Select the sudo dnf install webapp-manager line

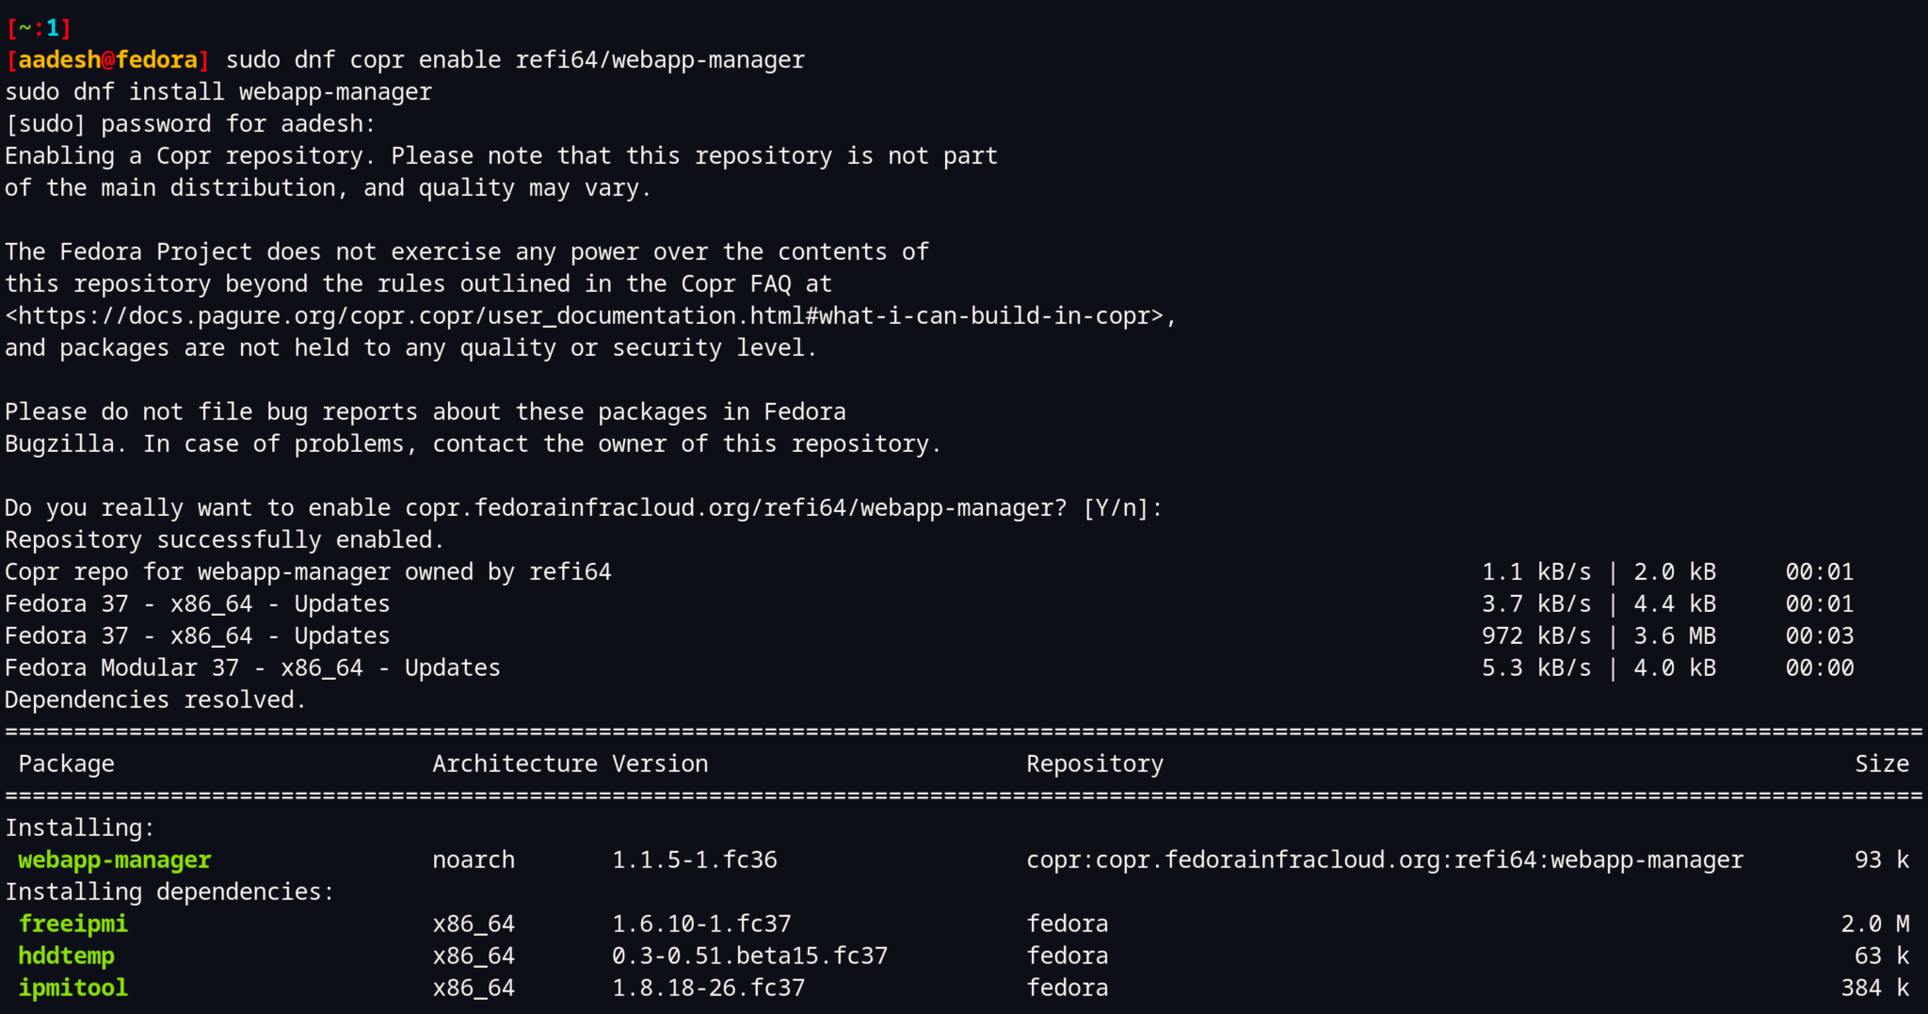click(x=218, y=91)
